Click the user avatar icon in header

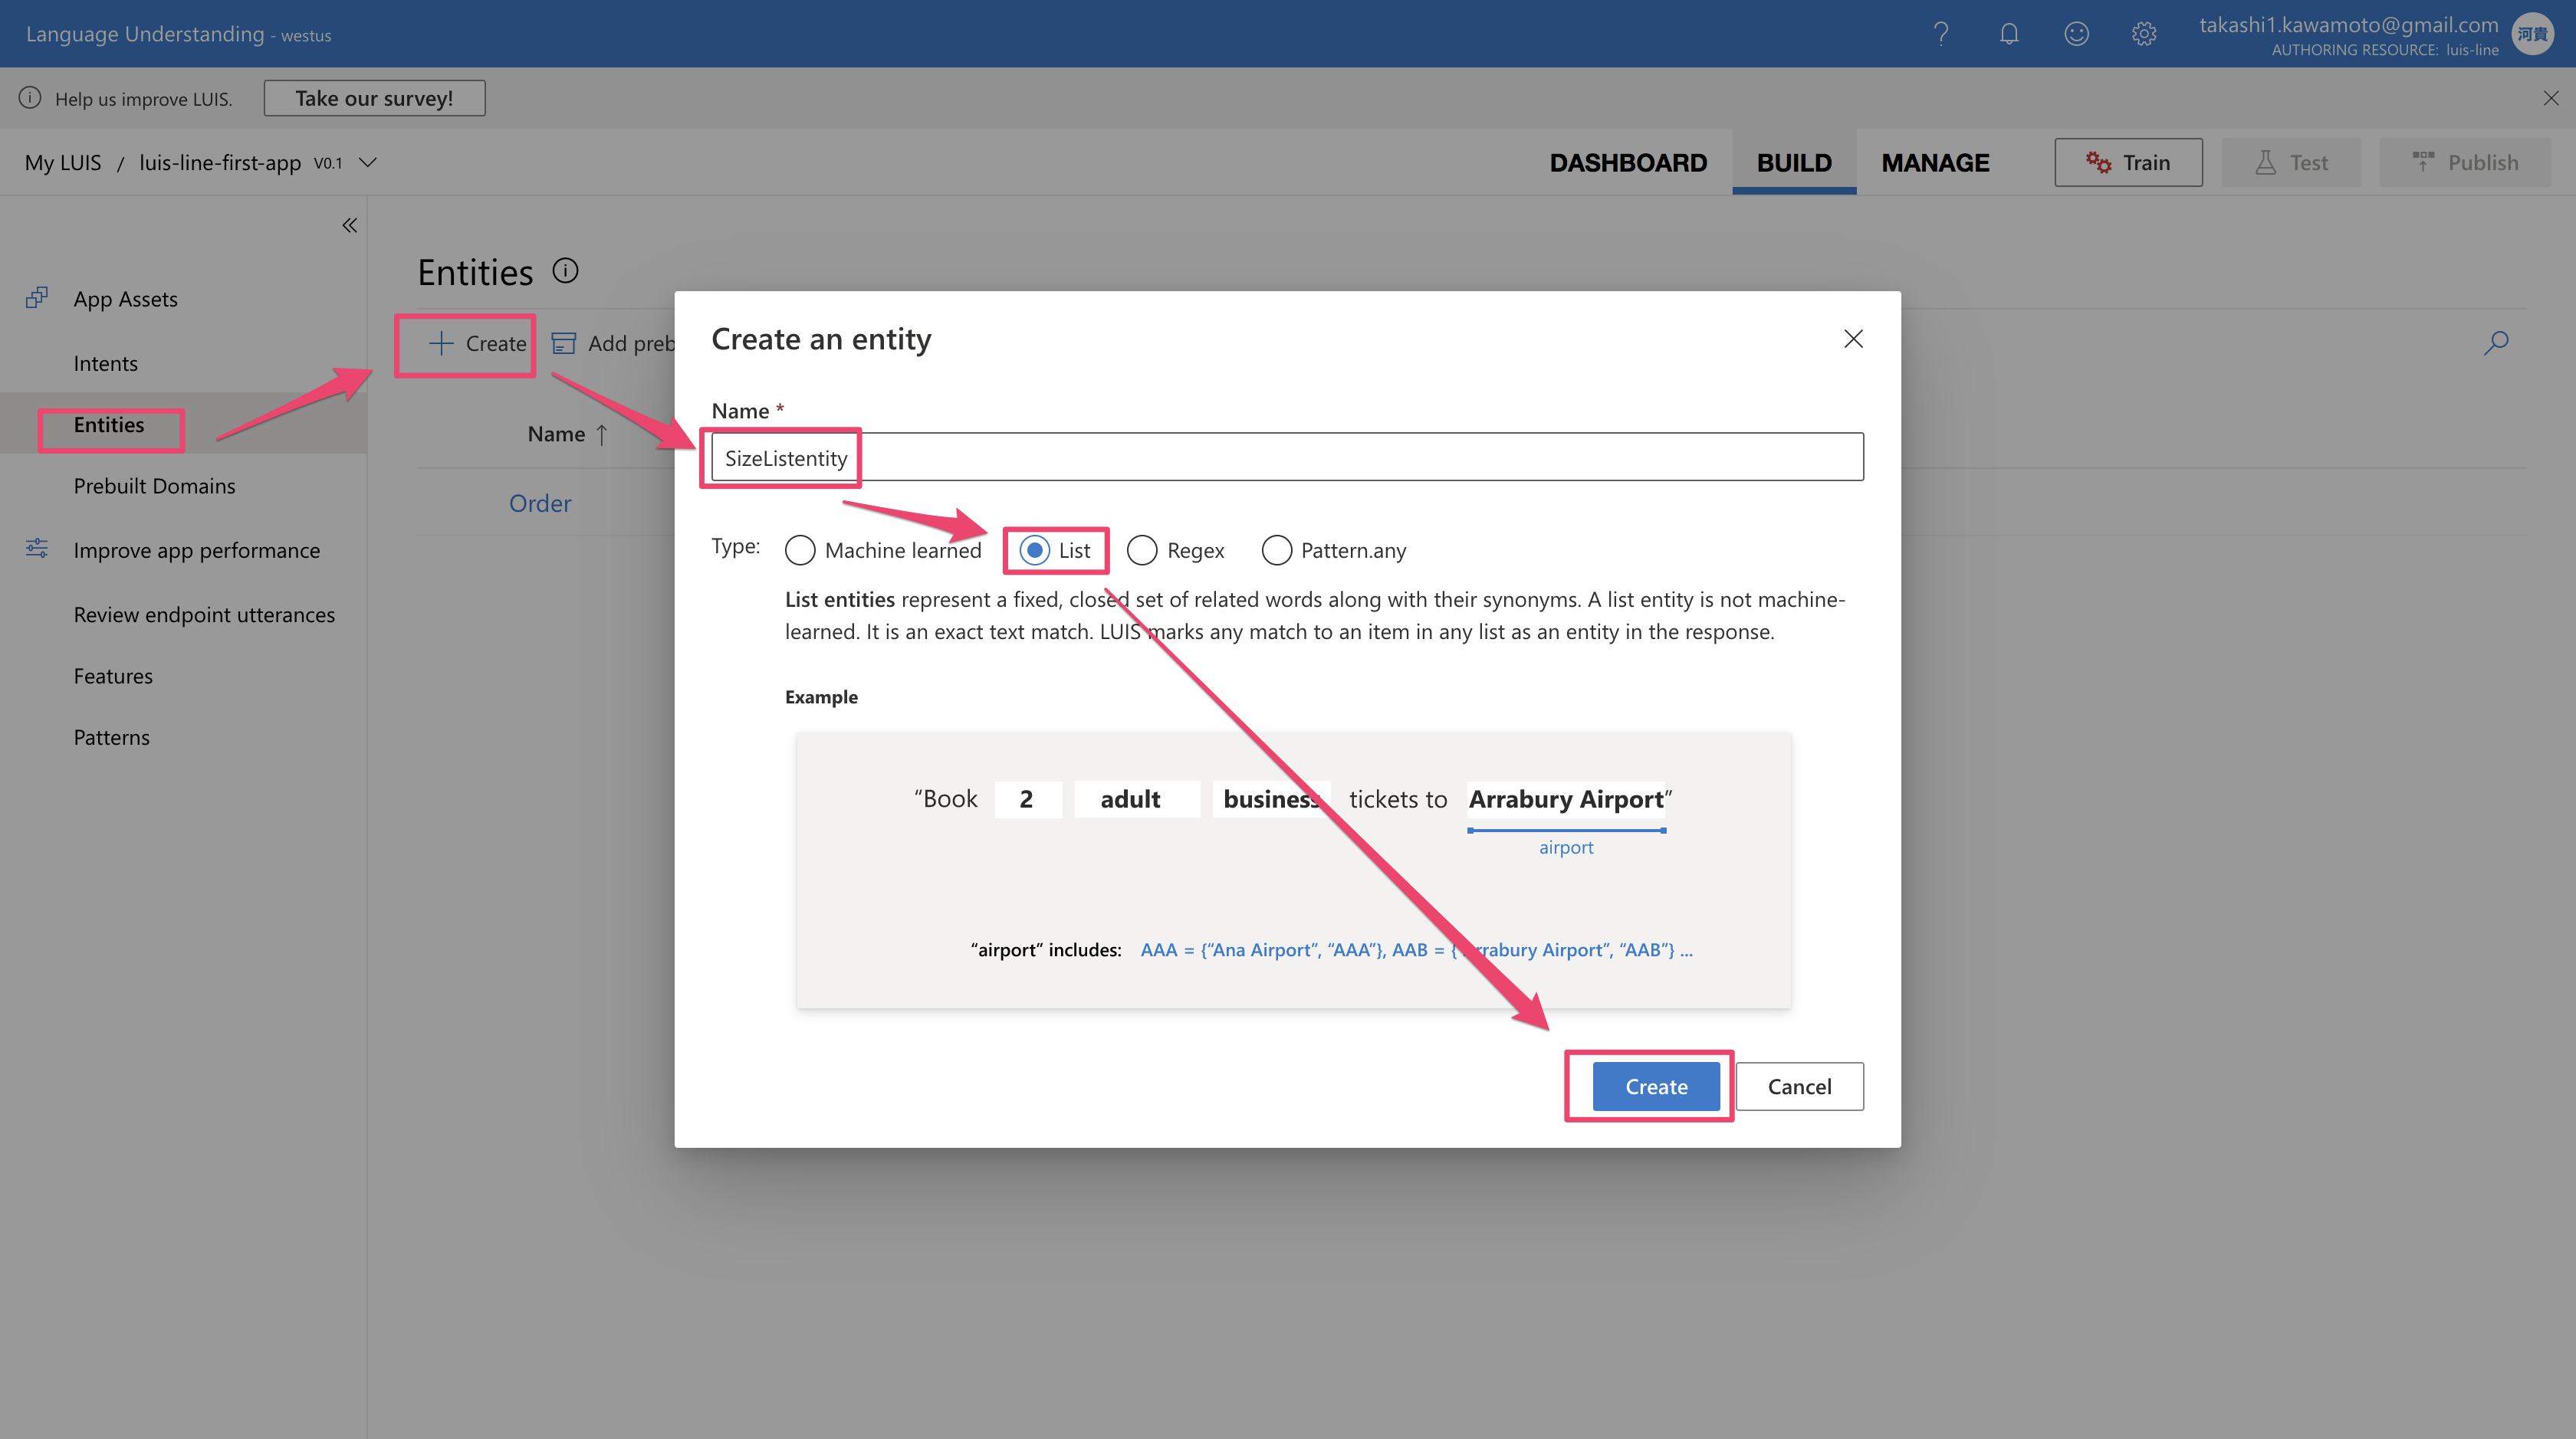click(x=2534, y=34)
